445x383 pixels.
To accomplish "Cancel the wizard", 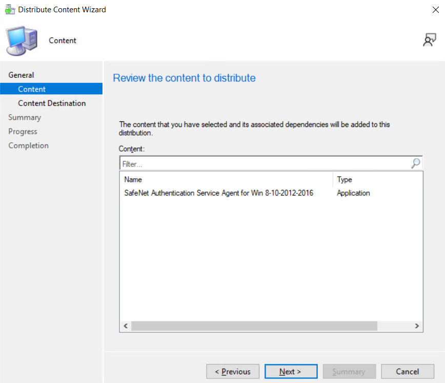I will [x=408, y=371].
